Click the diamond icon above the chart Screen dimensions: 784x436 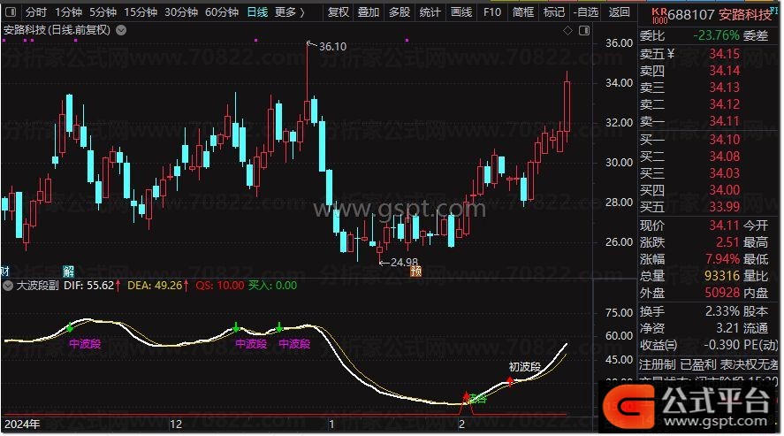tap(567, 30)
